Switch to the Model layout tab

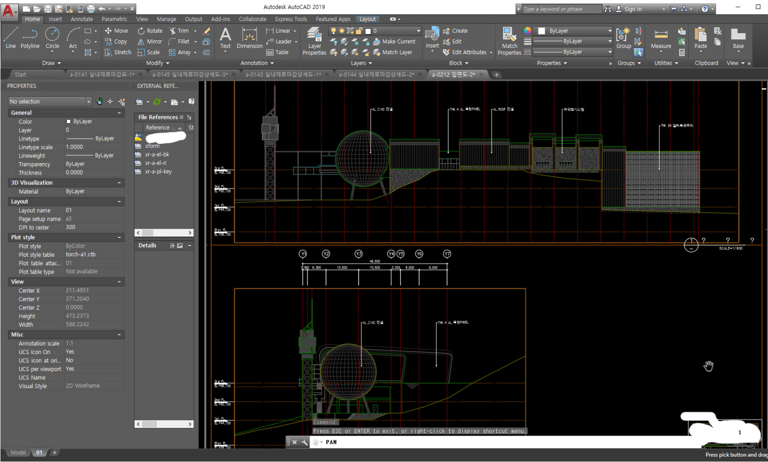[18, 452]
